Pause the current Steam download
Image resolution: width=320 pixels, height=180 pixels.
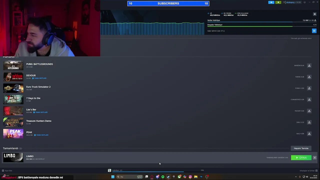(314, 31)
